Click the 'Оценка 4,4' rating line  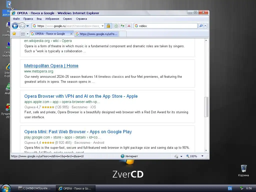(64, 143)
